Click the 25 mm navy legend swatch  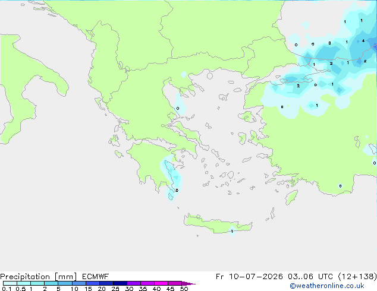(120, 283)
